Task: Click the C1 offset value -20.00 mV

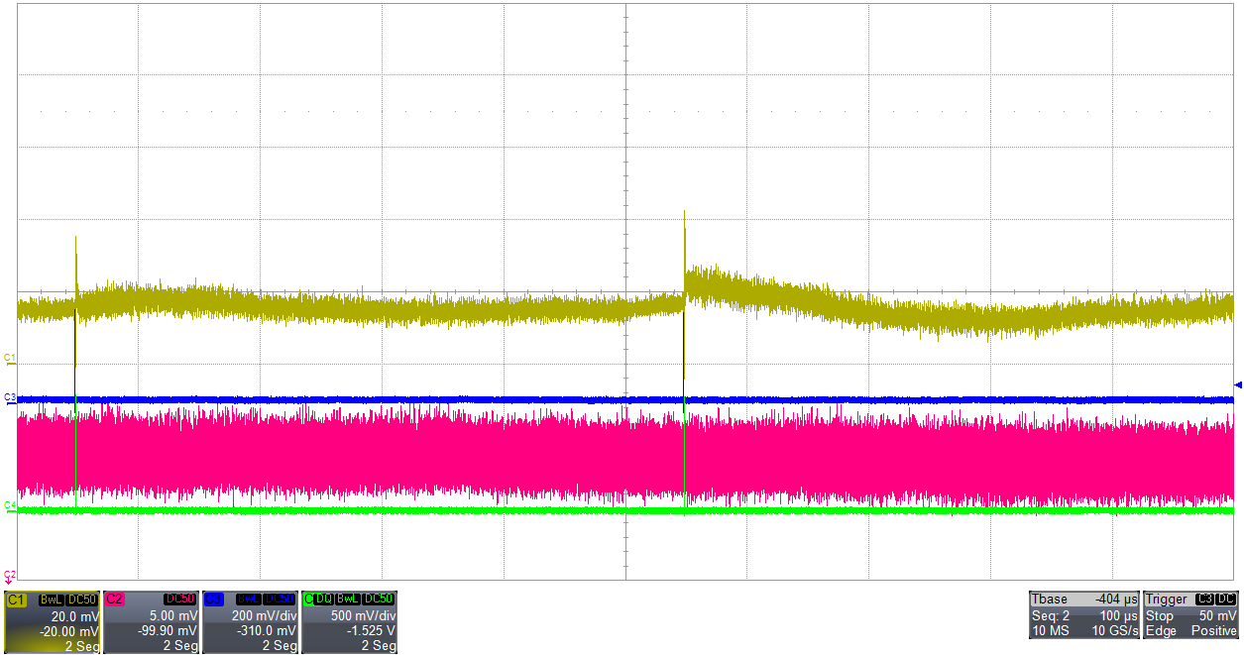Action: (x=68, y=631)
